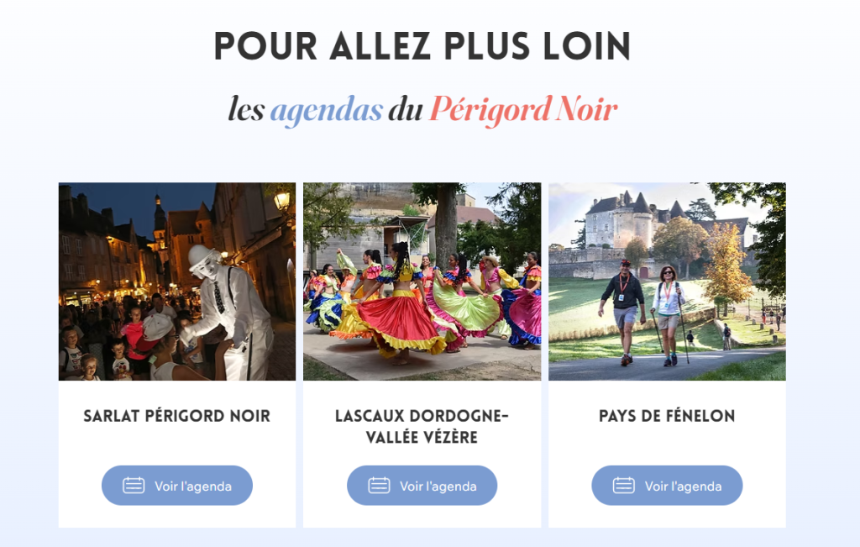Image resolution: width=860 pixels, height=547 pixels.
Task: Click the word les in subtitle
Action: click(246, 108)
